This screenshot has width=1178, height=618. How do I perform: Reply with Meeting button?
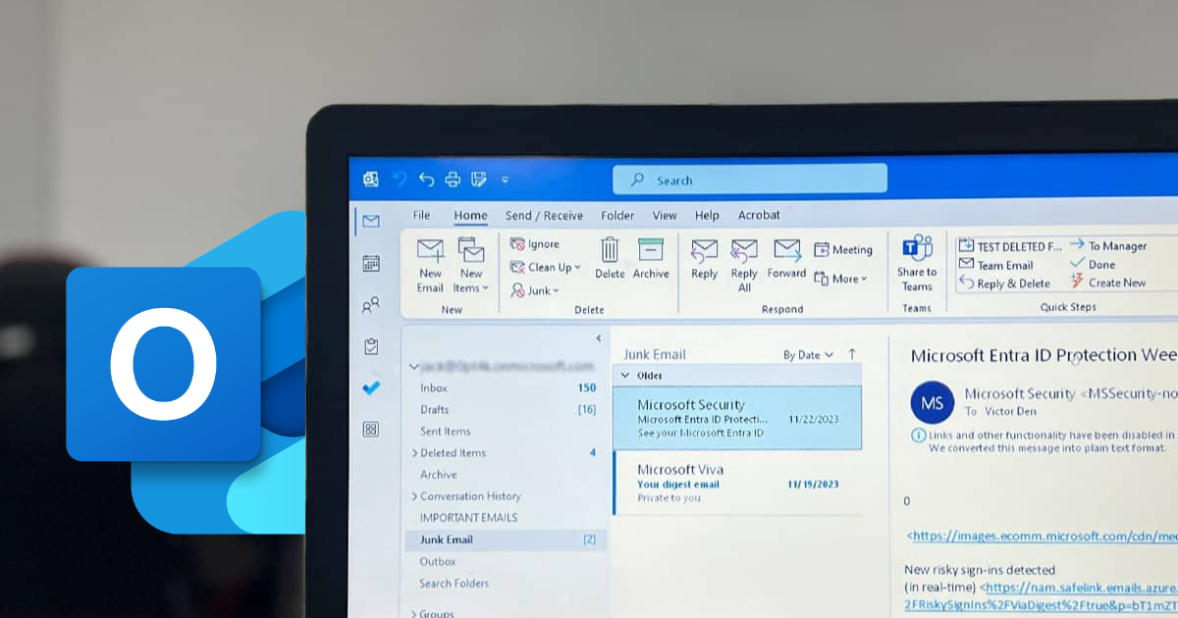[x=843, y=250]
